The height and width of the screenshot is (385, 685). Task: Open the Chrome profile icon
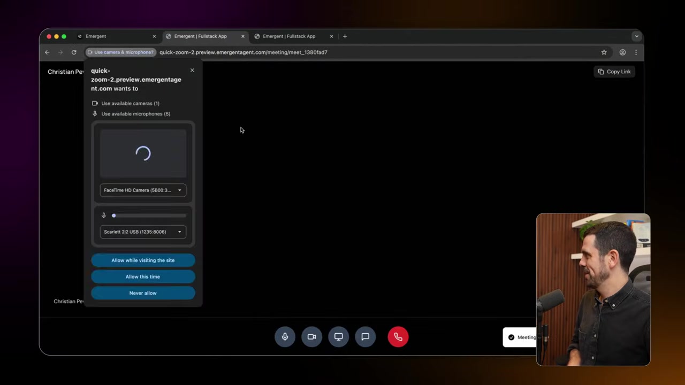622,52
